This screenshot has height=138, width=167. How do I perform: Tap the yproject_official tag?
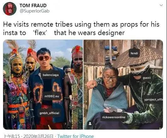[x=154, y=100]
